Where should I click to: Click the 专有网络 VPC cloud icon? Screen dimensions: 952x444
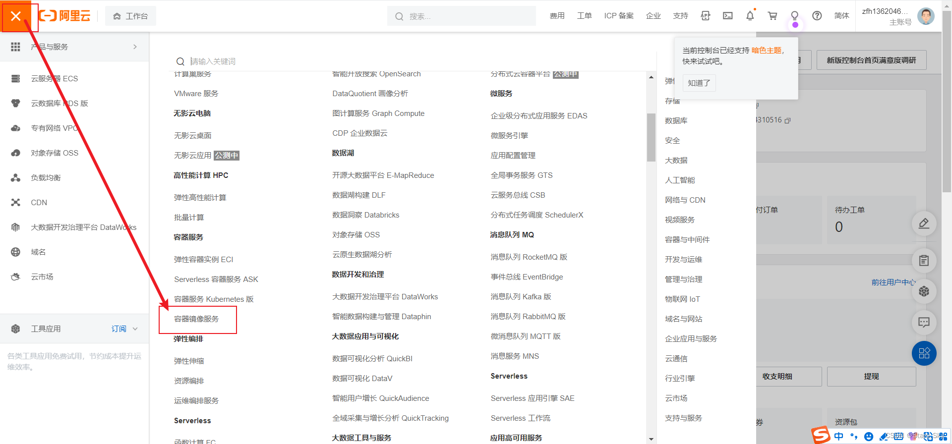click(16, 128)
